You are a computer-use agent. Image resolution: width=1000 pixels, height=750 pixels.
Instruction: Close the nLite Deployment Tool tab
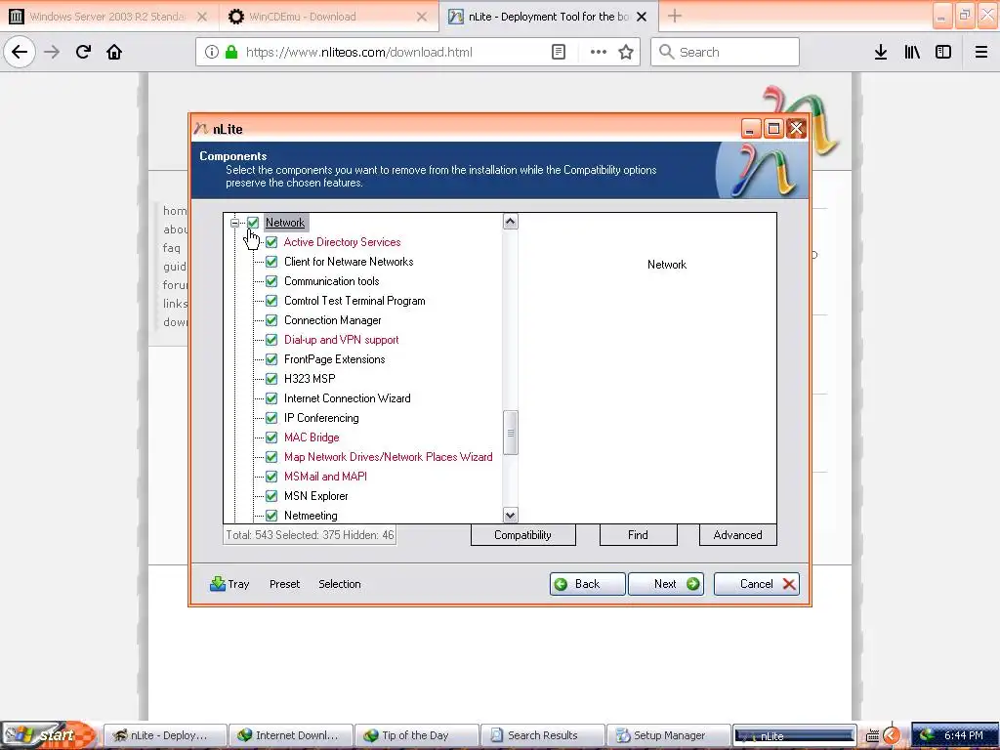(642, 17)
